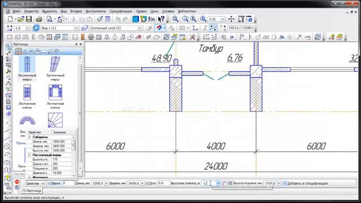Image resolution: width=361 pixels, height=203 pixels.
Task: Open print preview with the magnifier page icon
Action: [x=49, y=19]
